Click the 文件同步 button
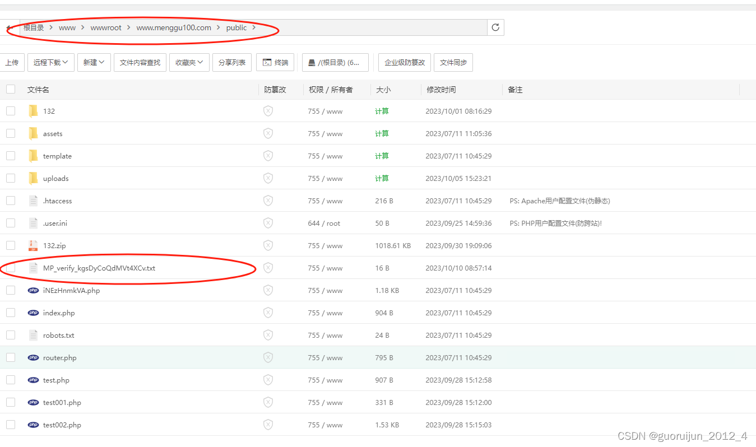The height and width of the screenshot is (447, 756). pyautogui.click(x=453, y=62)
